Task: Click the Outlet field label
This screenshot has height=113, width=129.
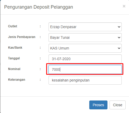Action: [13, 26]
